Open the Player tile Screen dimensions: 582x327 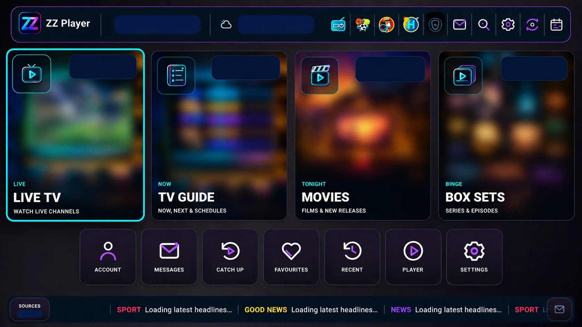pos(413,257)
